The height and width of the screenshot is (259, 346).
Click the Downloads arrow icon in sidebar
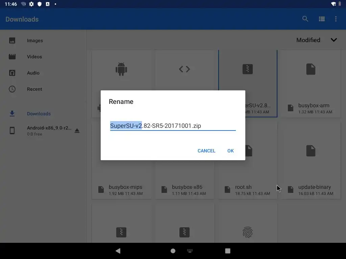(12, 114)
